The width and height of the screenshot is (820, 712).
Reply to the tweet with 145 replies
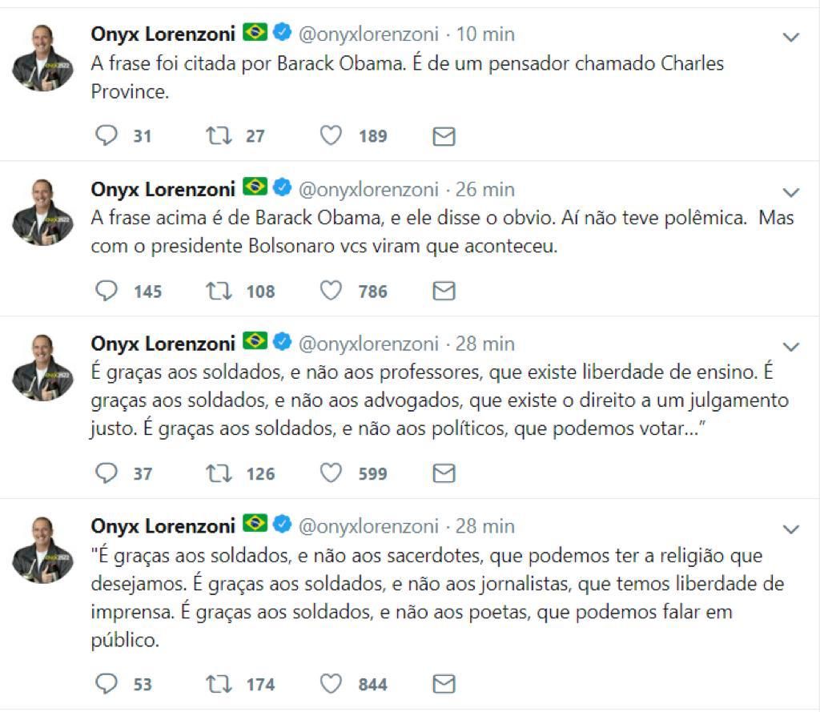click(x=107, y=292)
